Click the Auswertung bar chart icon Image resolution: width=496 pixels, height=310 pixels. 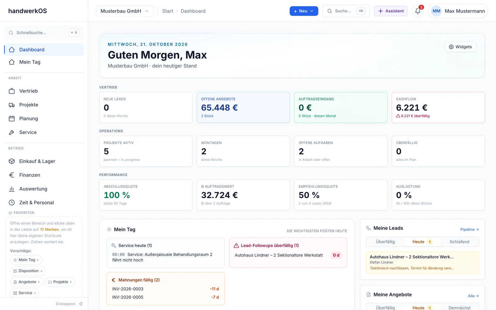pos(12,189)
